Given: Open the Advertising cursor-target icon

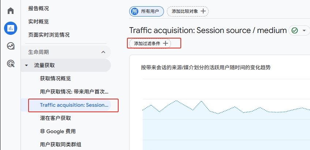Looking at the screenshot, I should (x=11, y=63).
